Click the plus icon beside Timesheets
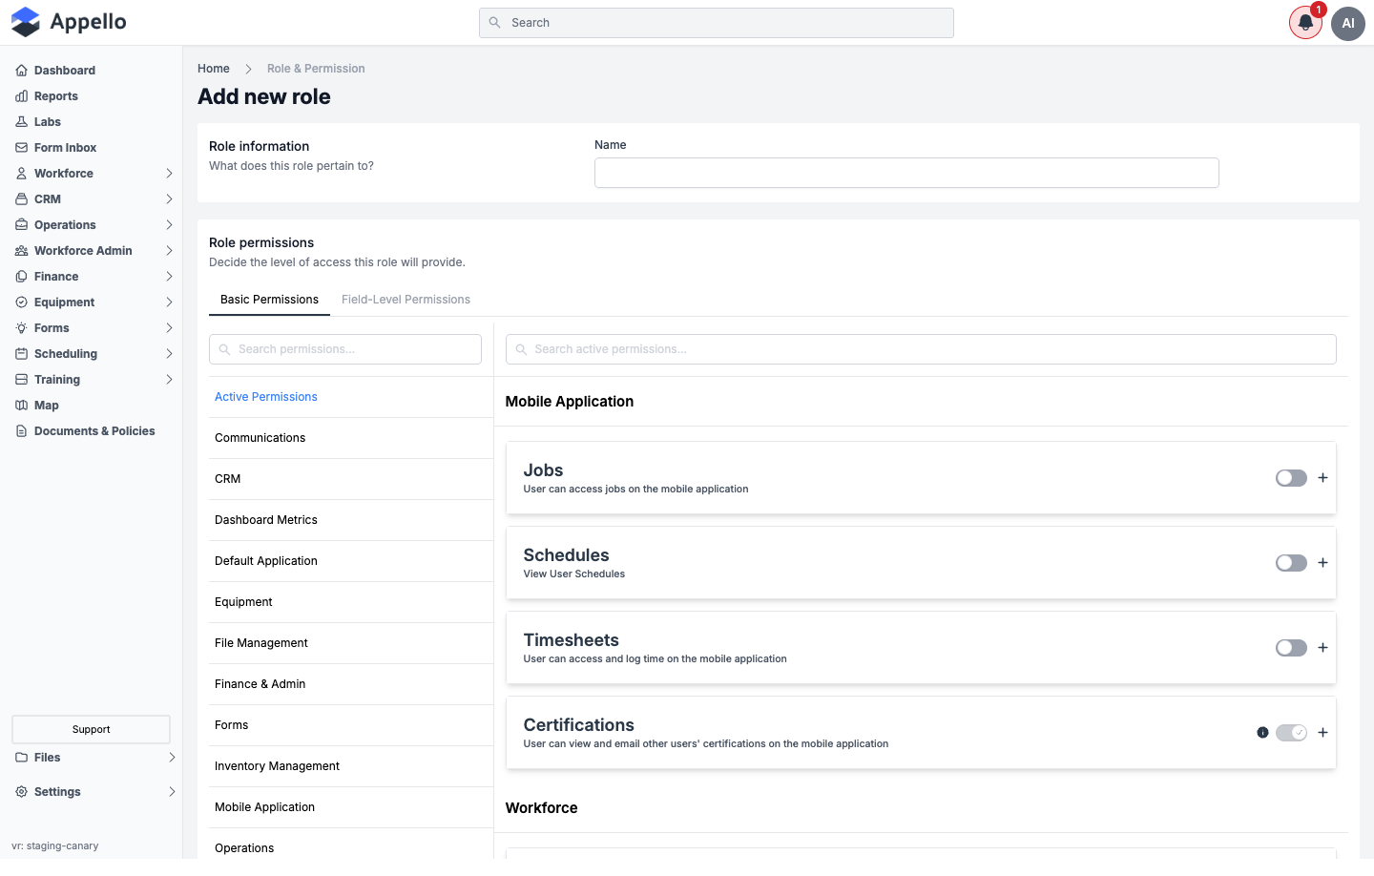This screenshot has height=876, width=1374. tap(1322, 648)
